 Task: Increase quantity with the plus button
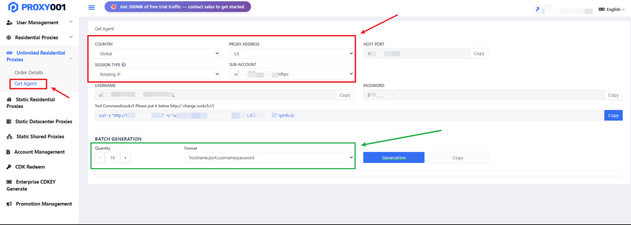point(126,158)
